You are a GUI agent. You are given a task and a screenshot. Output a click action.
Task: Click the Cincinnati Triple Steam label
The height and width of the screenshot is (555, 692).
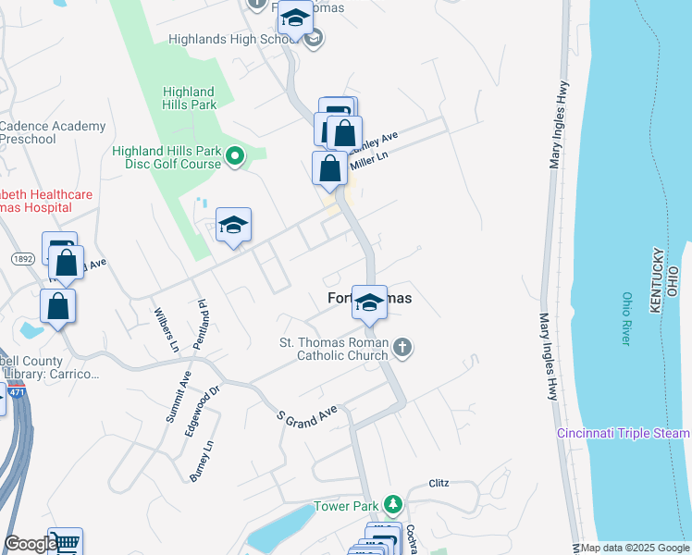pos(624,433)
